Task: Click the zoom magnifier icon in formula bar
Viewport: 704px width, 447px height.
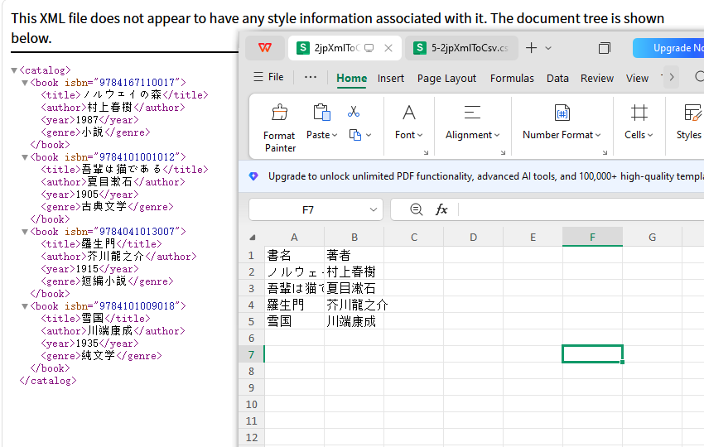Action: pyautogui.click(x=417, y=209)
